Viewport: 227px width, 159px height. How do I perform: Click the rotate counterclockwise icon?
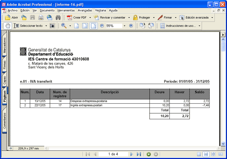click(x=151, y=26)
